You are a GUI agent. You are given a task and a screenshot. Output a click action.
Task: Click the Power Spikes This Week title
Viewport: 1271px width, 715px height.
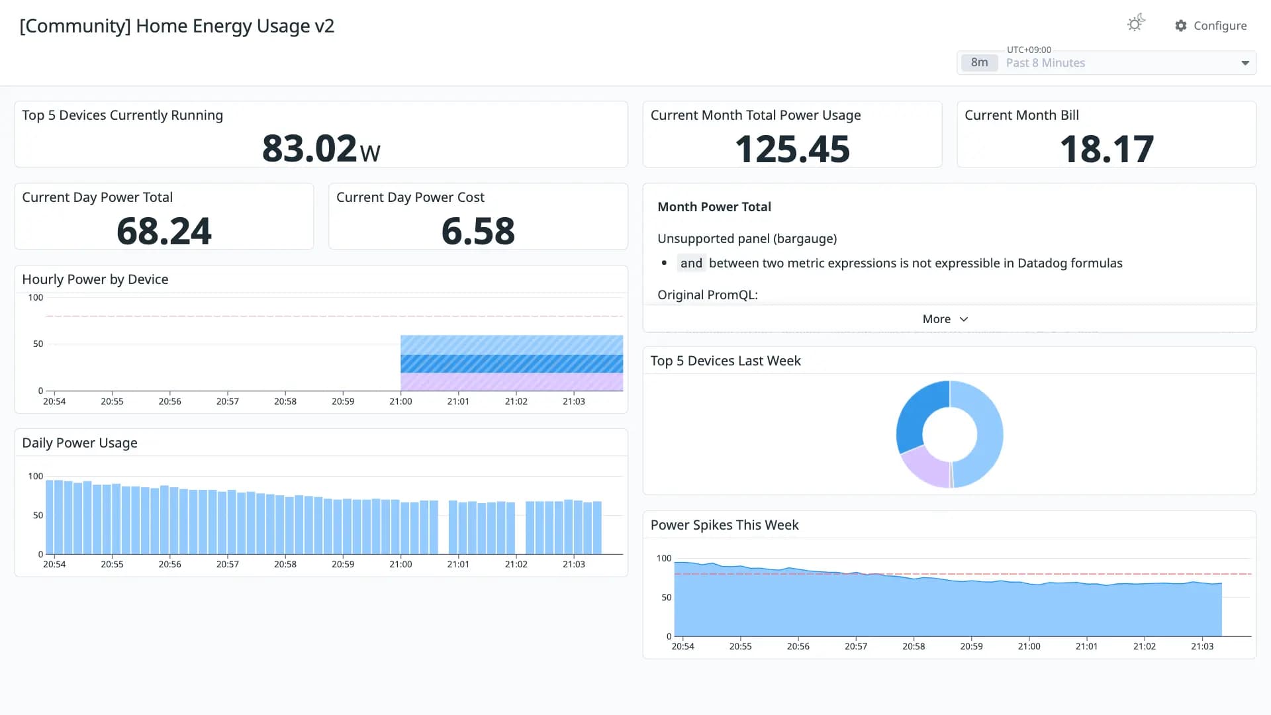point(724,525)
